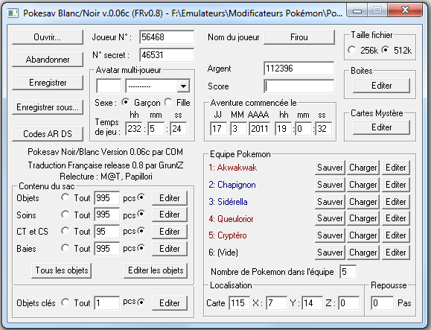Screen dimensions: 431x330
Task: Click Editer for Queulorior
Action: [x=395, y=218]
